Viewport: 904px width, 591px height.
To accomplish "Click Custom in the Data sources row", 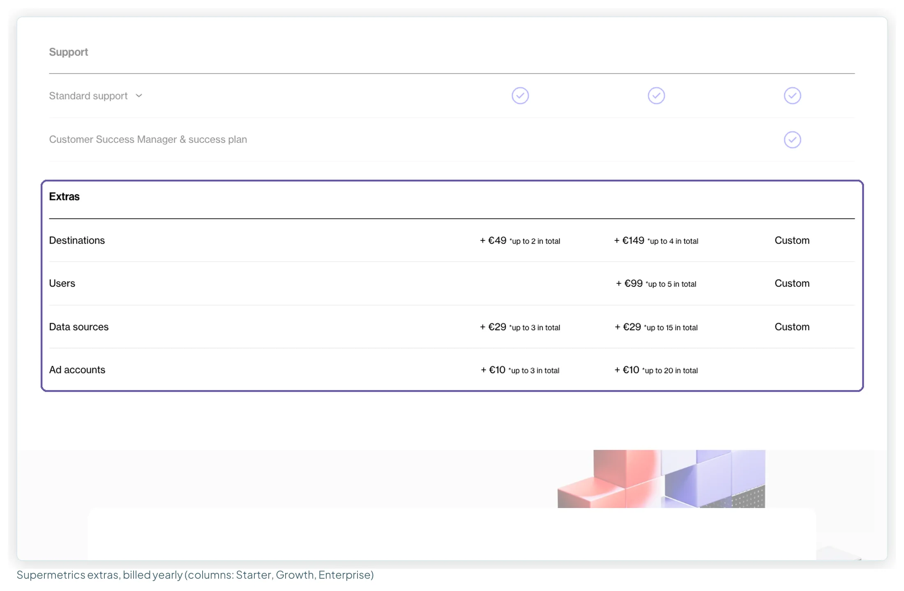I will [x=792, y=327].
